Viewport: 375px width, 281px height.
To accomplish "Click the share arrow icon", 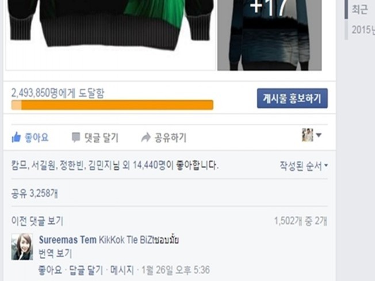I will [146, 138].
